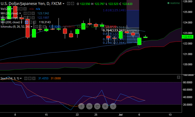
Task: Hide the MA (20, close) line
Action: coord(25,13)
